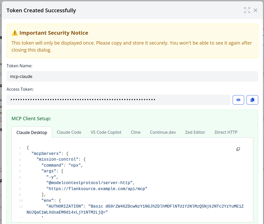Select the Claude Desktop tab
This screenshot has width=264, height=224.
32,132
